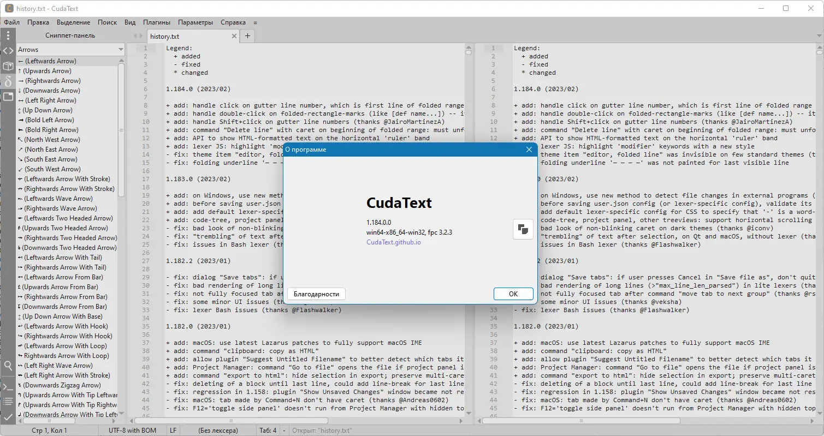
Task: Open the CudaText.github.io link
Action: (394, 242)
